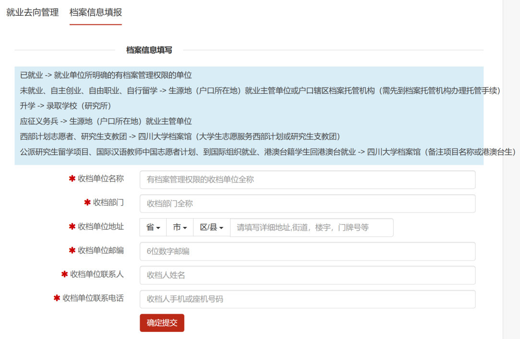Open the 区/县 district dropdown

tap(212, 227)
